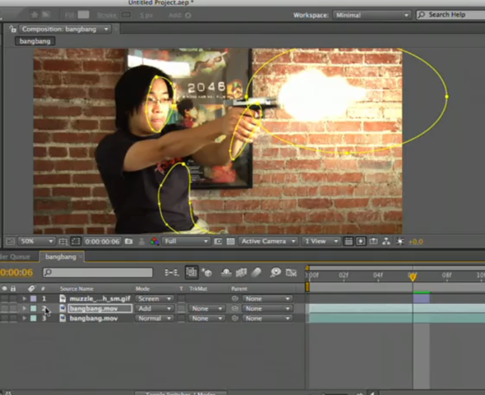The width and height of the screenshot is (485, 395).
Task: Click the Source Name column header
Action: pos(77,289)
